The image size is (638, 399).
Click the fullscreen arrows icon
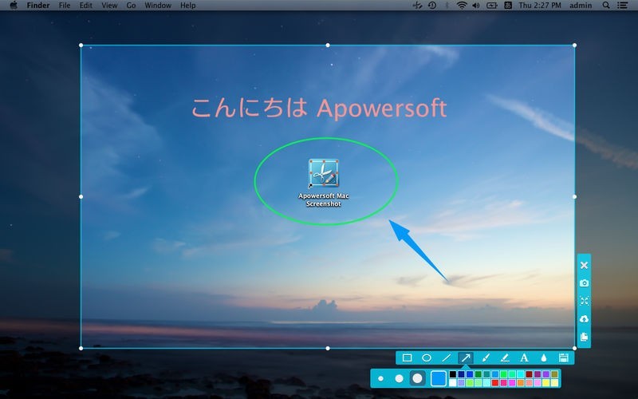pyautogui.click(x=584, y=301)
